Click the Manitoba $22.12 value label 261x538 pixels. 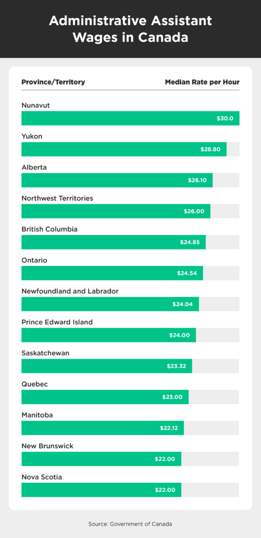pos(169,428)
